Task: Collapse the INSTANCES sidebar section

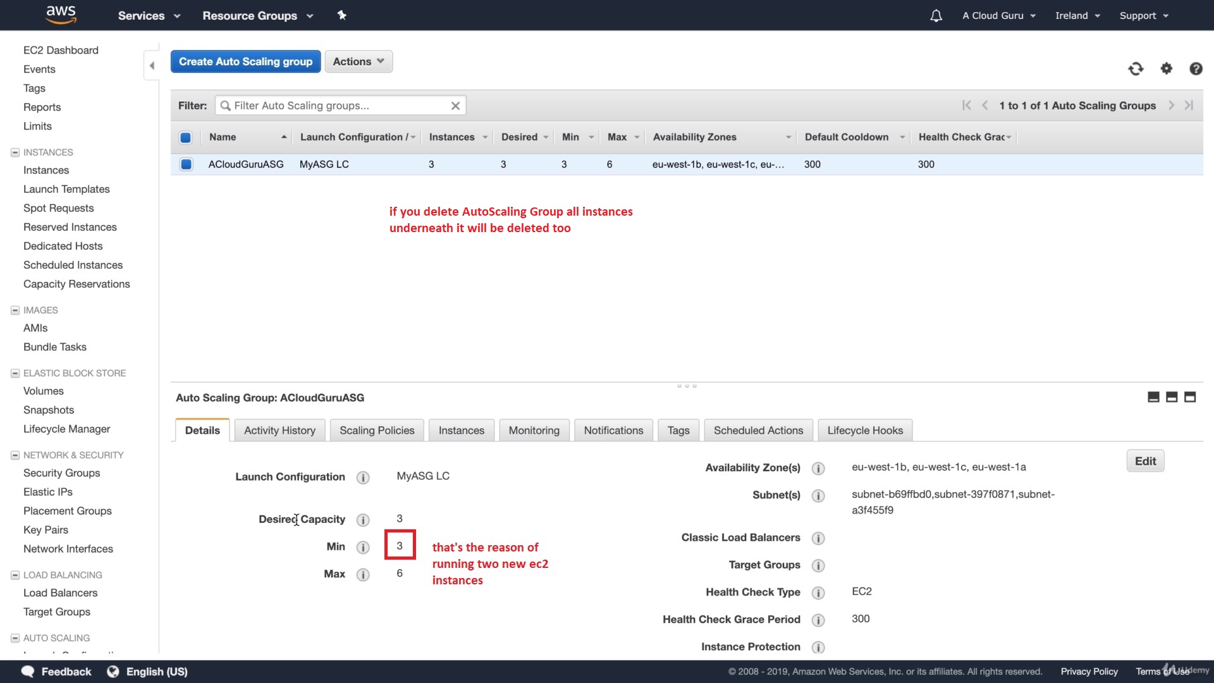Action: point(15,152)
